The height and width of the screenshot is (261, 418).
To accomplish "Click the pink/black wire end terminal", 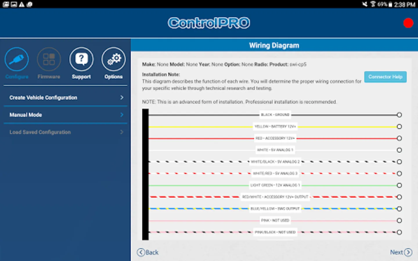I will click(399, 232).
